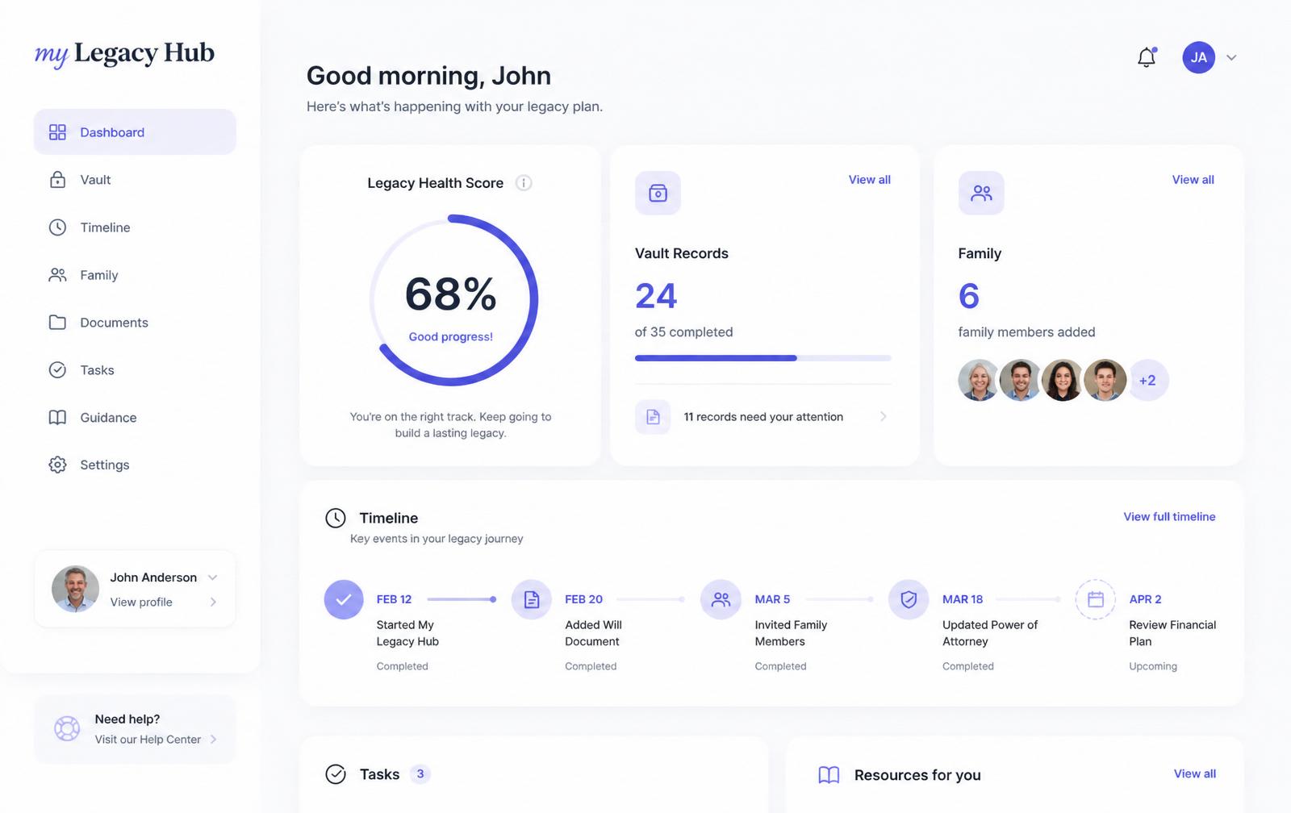Screen dimensions: 1291x813
Task: Go to the Vault section
Action: point(135,180)
